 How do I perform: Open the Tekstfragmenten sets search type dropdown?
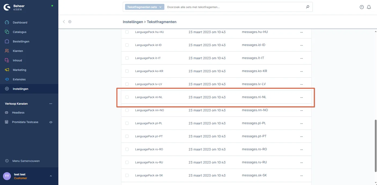click(x=145, y=7)
